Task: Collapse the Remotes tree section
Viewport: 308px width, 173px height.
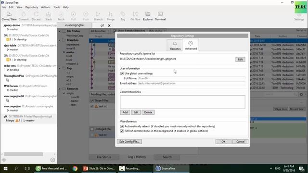Action: tap(60, 88)
